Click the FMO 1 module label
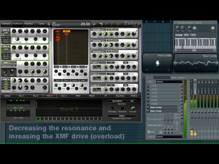The image size is (219, 164). 6,63
